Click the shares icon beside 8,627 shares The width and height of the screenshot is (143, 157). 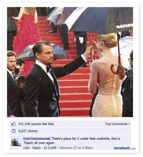point(13,131)
